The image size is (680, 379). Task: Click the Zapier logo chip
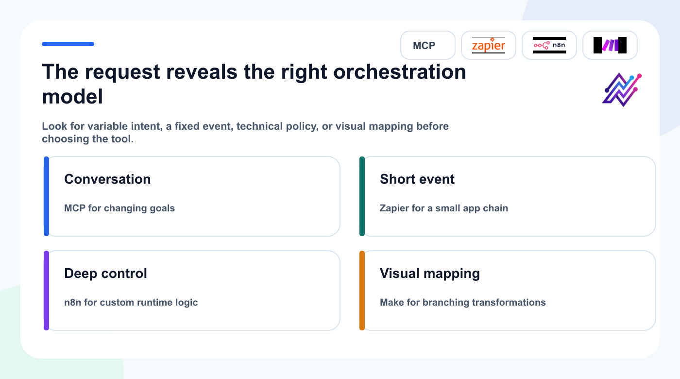tap(488, 45)
